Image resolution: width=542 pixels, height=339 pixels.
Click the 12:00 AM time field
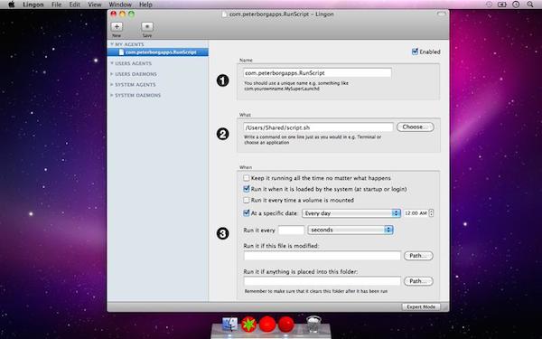point(416,213)
